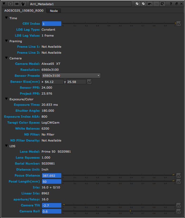Collapse the LDS section

point(7,146)
